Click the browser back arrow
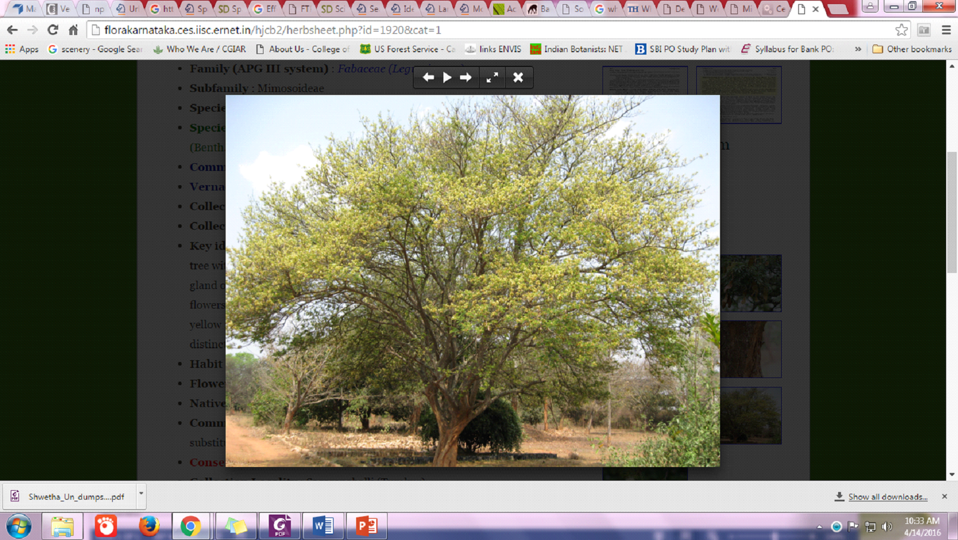 pyautogui.click(x=12, y=30)
